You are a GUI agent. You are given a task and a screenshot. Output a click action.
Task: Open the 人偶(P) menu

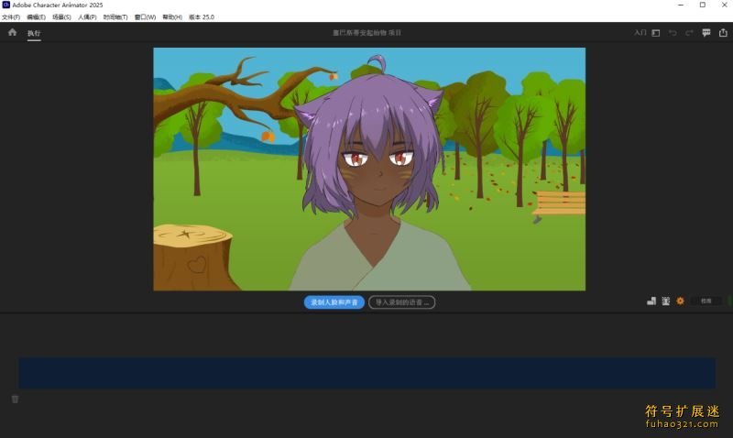pos(87,17)
